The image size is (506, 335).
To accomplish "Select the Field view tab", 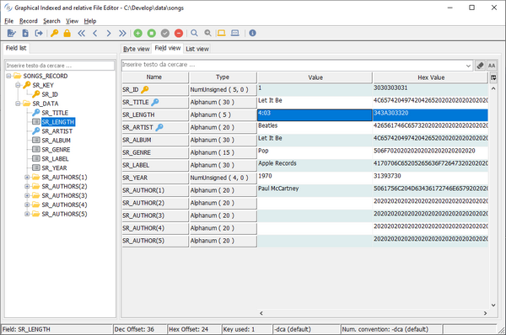I will coord(168,48).
